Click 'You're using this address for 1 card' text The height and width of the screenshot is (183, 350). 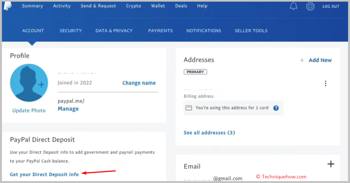[232, 108]
